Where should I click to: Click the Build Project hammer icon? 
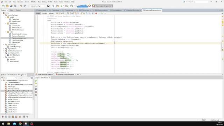coord(53,6)
